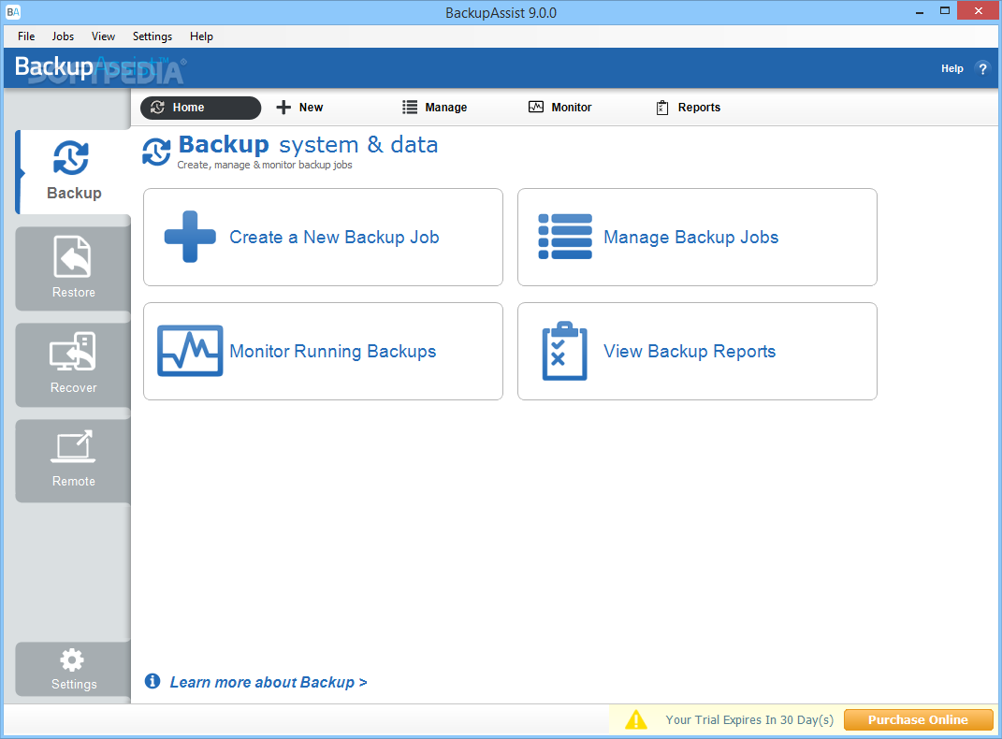Open the View menu
This screenshot has width=1002, height=739.
(x=103, y=36)
